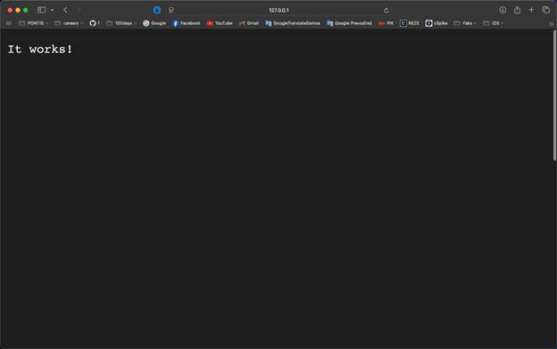Click the blue extension icon in the toolbar
557x349 pixels.
(x=157, y=10)
